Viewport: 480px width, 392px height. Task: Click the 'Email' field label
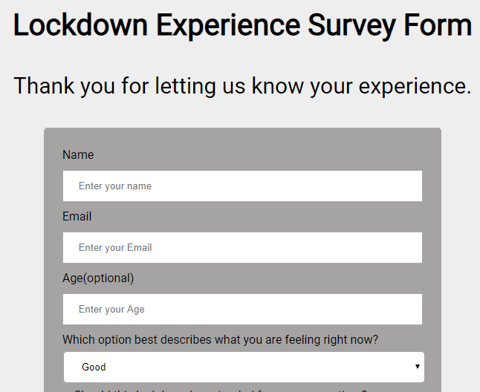coord(77,217)
